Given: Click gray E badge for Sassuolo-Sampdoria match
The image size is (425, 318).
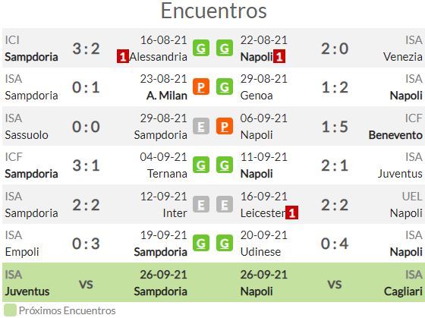Looking at the screenshot, I should click(201, 126).
